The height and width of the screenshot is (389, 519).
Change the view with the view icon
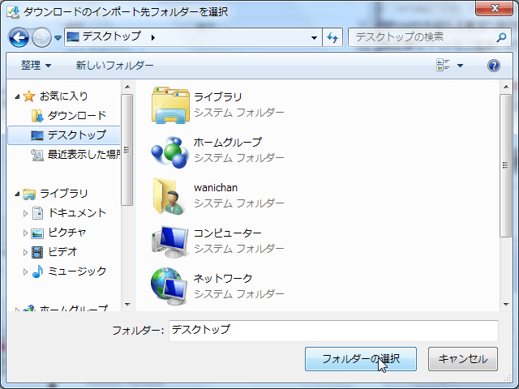tap(443, 65)
